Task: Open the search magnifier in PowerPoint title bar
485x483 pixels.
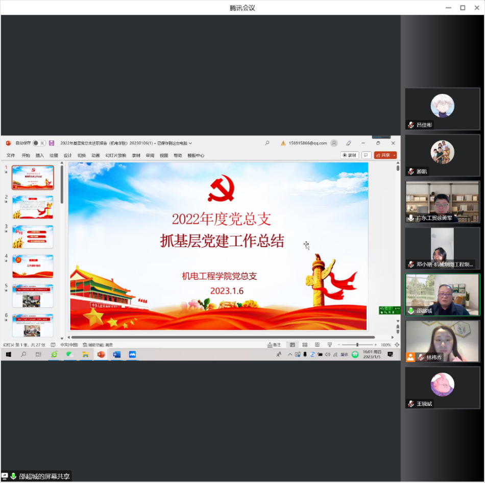Action: tap(267, 143)
